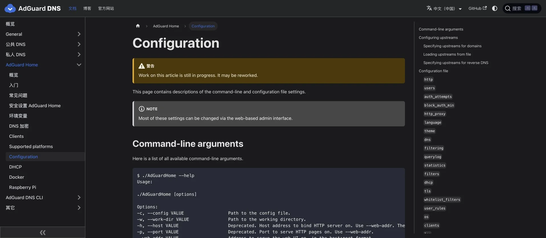Jump to whitelist_filters in contents
The height and width of the screenshot is (238, 546).
[442, 200]
